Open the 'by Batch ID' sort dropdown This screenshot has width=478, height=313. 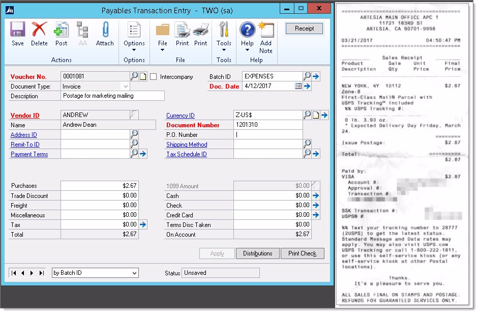coord(134,273)
